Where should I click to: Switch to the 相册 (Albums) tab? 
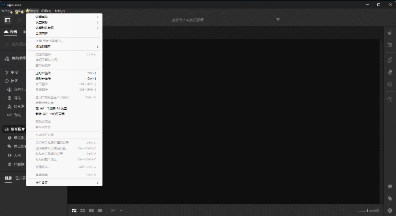pos(8,178)
